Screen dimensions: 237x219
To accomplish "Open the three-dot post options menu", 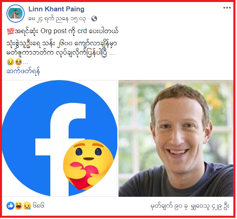I will (x=227, y=8).
